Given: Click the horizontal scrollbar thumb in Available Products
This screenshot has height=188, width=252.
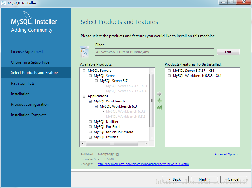Looking at the screenshot, I should [112, 143].
